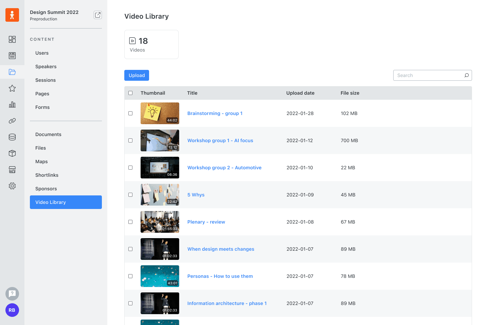Check the Brainstorming - group 1 row checkbox
Viewport: 489px width, 325px height.
[130, 113]
